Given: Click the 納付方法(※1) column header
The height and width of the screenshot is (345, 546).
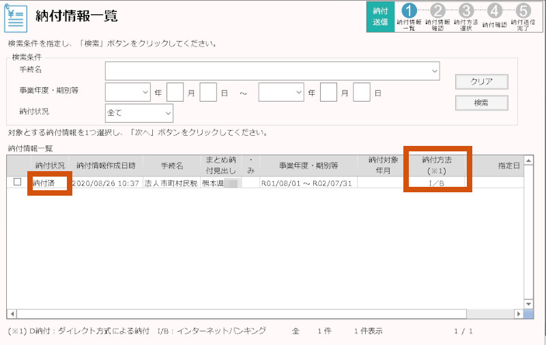Looking at the screenshot, I should coord(437,166).
